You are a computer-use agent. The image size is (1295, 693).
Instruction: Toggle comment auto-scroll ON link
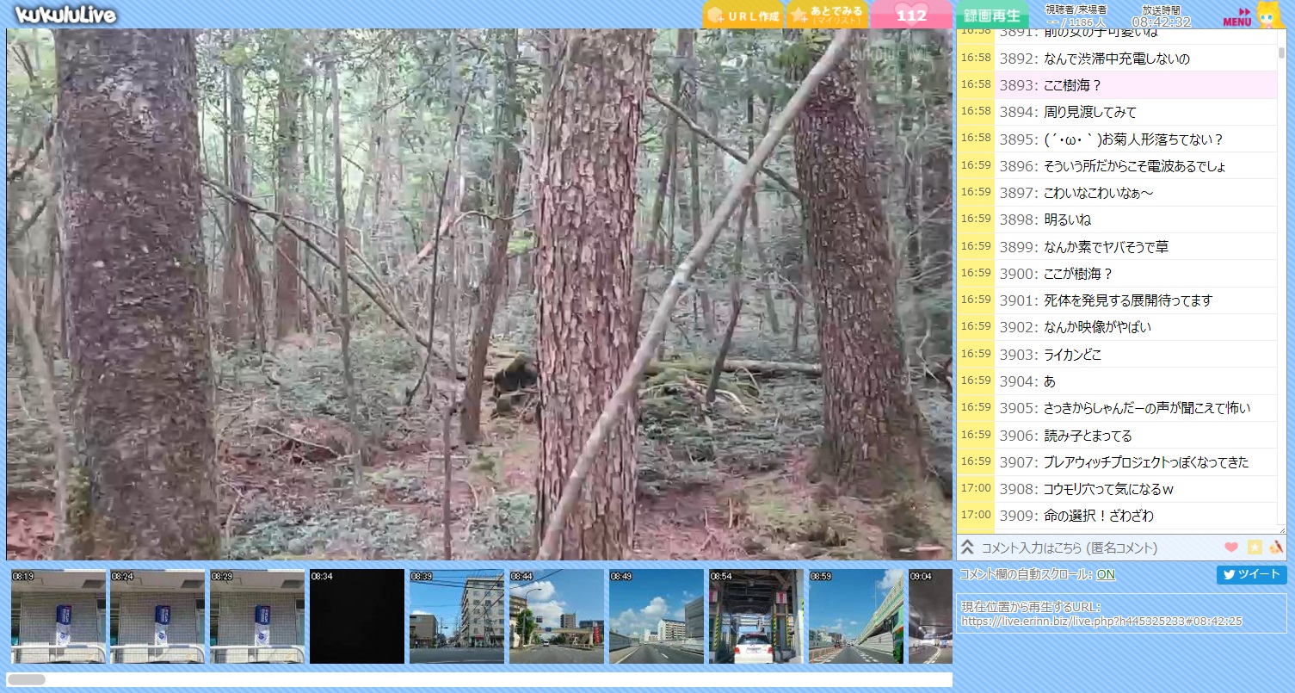point(1106,574)
